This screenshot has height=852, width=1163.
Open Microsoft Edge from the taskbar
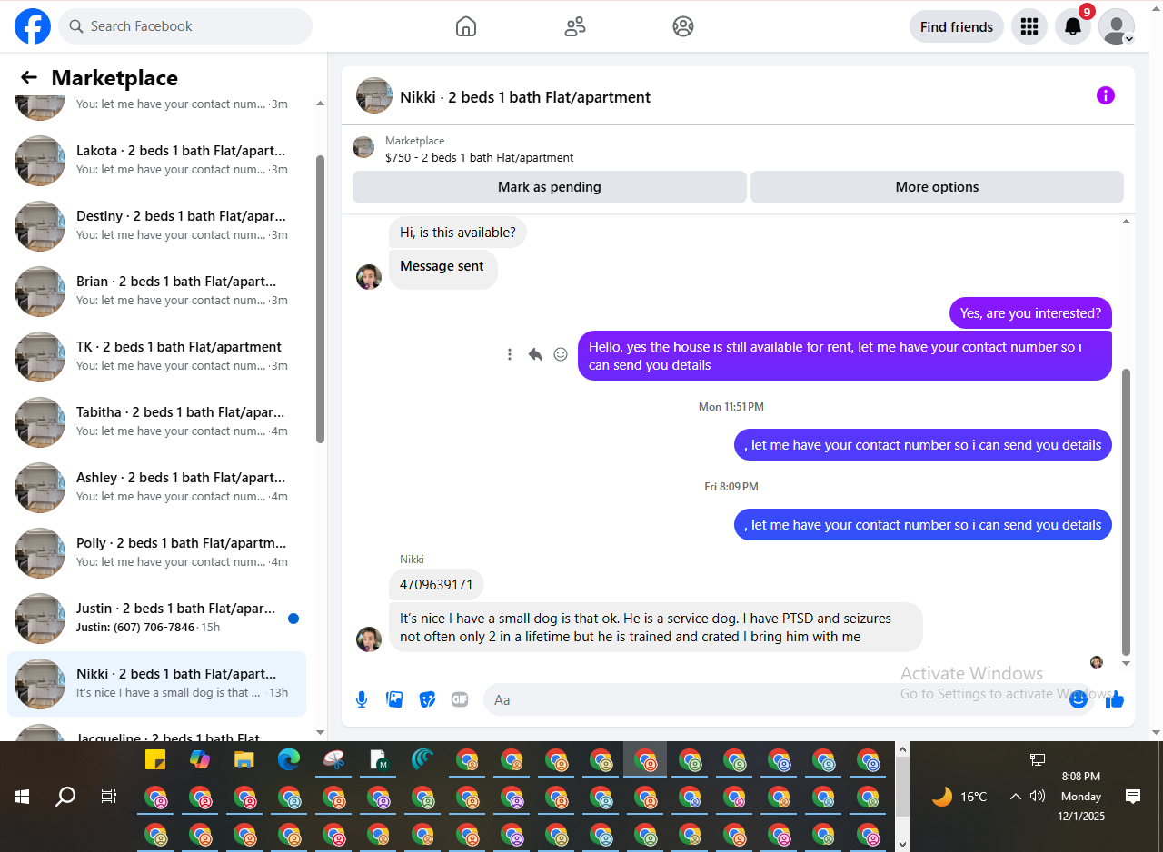point(289,759)
